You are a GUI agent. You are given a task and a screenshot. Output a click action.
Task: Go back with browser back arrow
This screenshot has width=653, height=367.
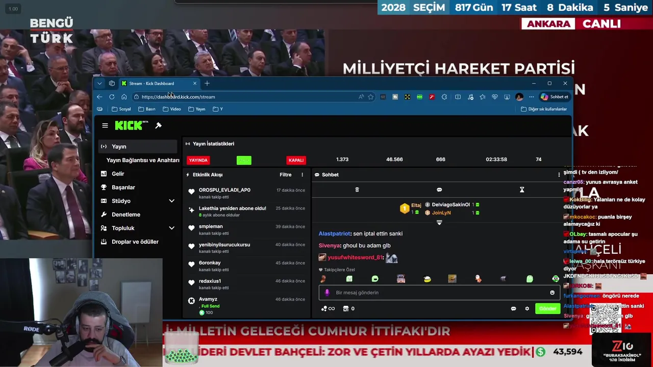pos(99,97)
